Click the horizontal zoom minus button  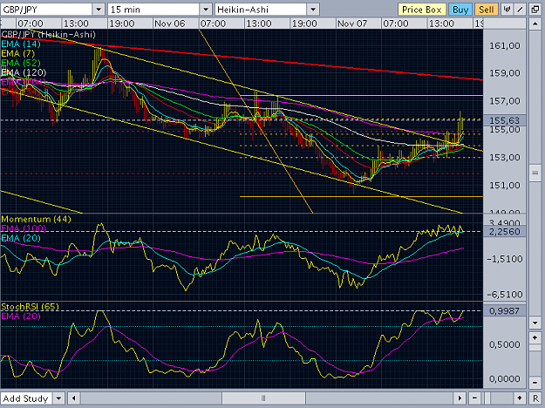pos(474,398)
